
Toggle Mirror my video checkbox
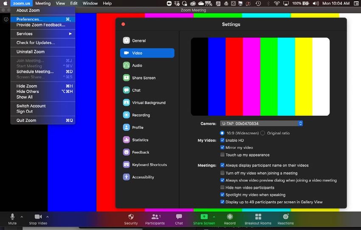pyautogui.click(x=223, y=147)
